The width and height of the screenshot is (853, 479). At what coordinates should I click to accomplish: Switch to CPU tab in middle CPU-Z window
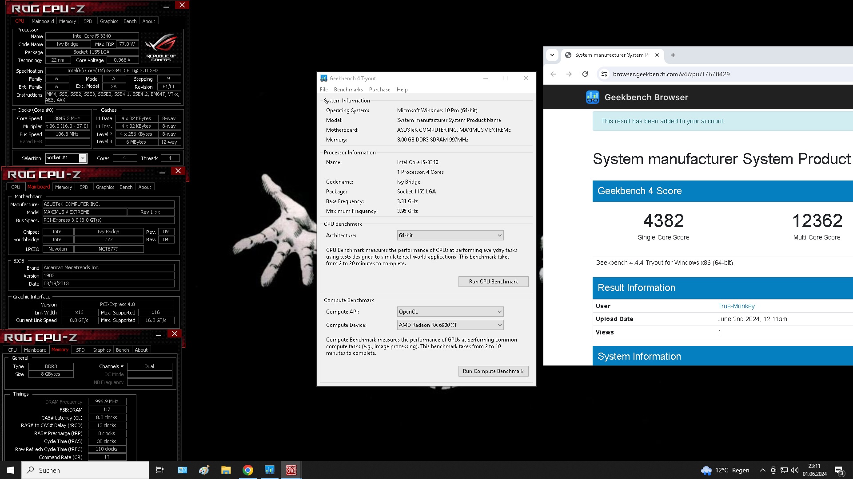click(16, 187)
